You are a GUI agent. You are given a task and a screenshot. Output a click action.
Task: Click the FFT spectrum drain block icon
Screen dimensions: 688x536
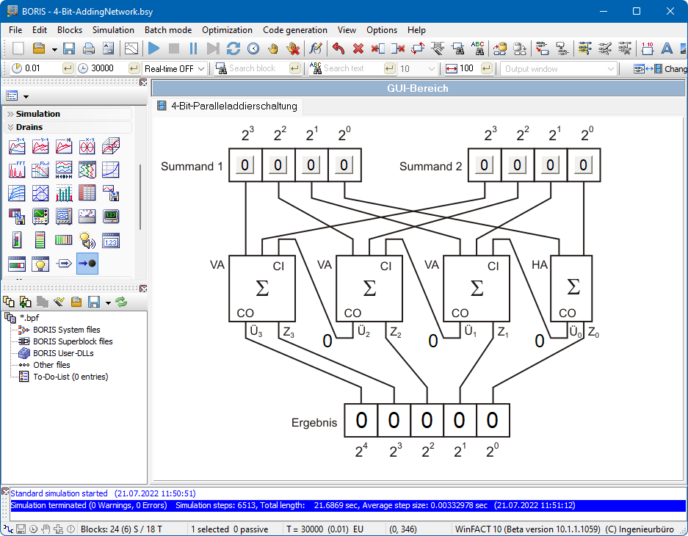(17, 170)
